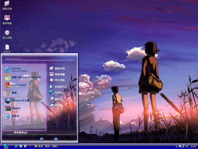Expand hidden system tray icons chevron
Image resolution: width=198 pixels, height=149 pixels.
176,146
